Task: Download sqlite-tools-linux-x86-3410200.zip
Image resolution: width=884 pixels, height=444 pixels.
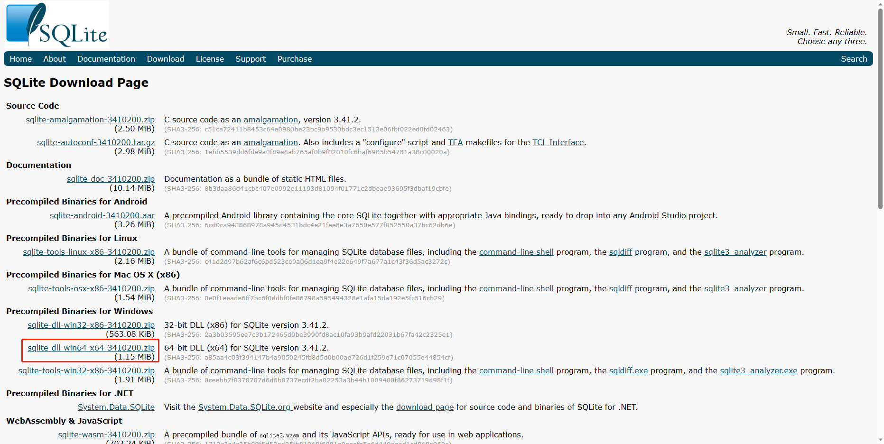Action: tap(89, 252)
